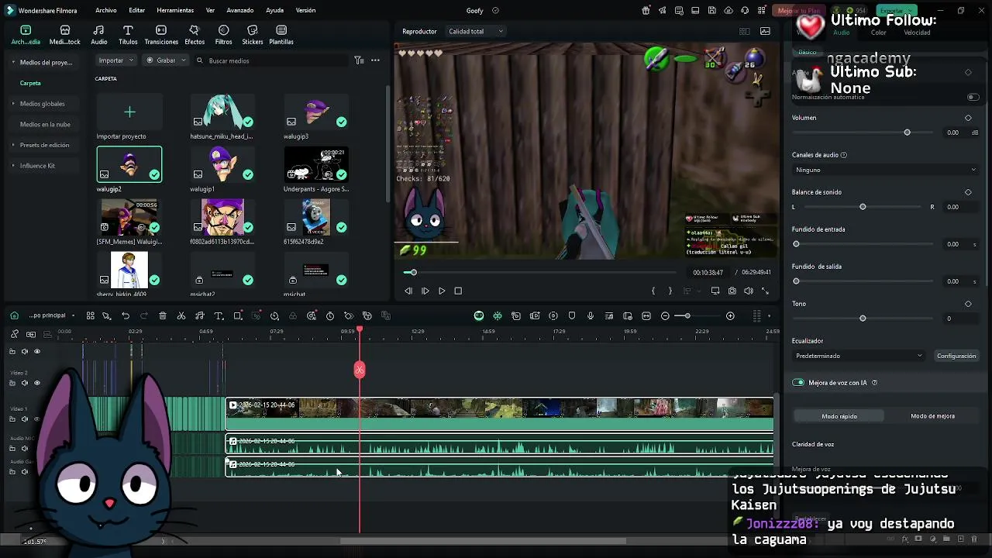Switch to the Efectos tab
992x558 pixels.
click(x=195, y=35)
